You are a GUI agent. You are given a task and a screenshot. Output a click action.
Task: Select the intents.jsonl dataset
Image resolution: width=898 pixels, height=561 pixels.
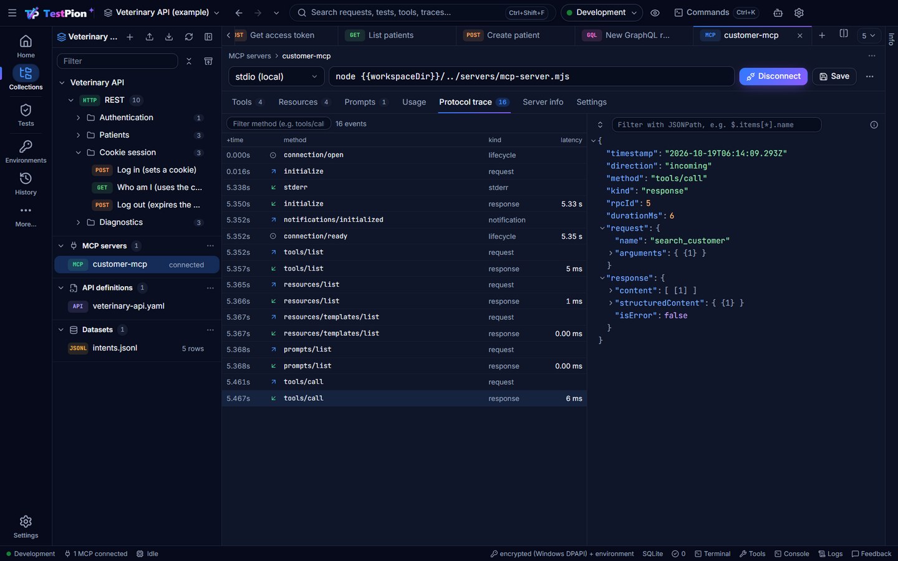(x=137, y=348)
